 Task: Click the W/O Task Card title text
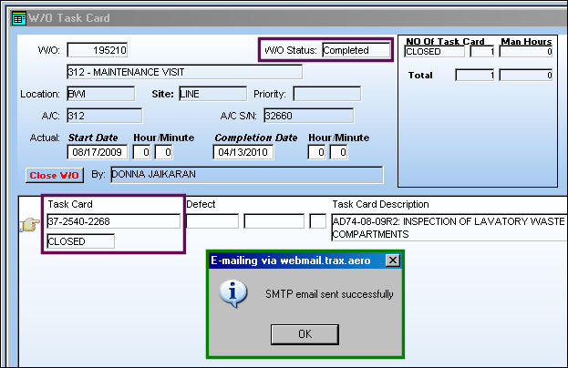coord(69,17)
